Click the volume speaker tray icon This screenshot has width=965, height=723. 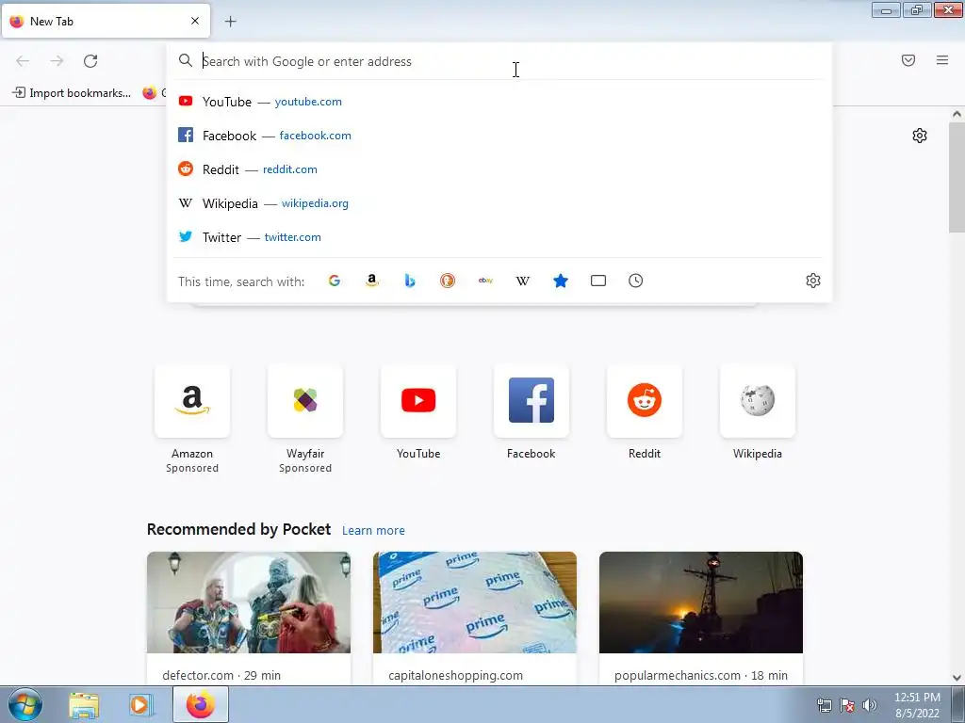click(869, 705)
